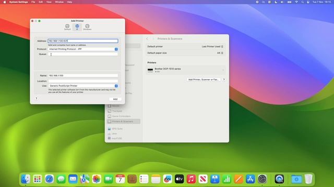Open Spotlight search from the menu bar
Viewport: 334px width, 187px height.
point(303,2)
